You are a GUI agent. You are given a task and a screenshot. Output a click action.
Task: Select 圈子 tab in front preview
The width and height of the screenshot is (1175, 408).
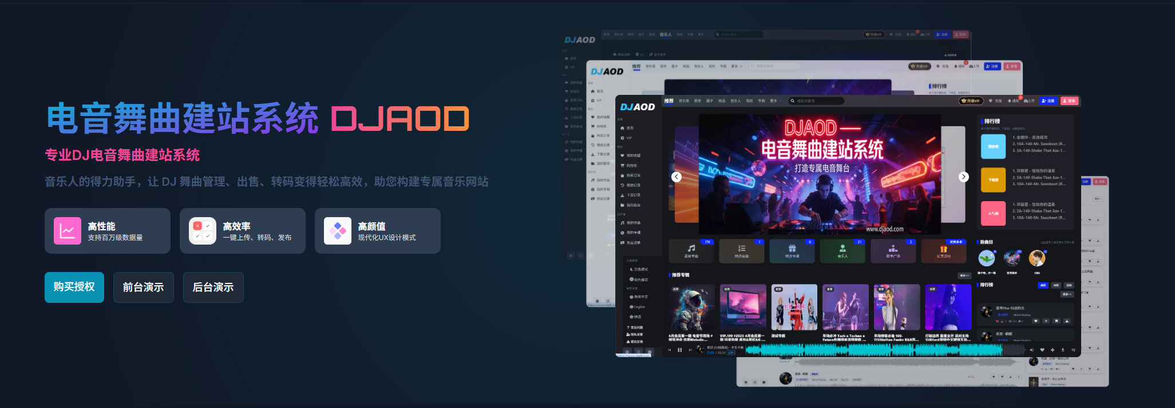coord(710,101)
